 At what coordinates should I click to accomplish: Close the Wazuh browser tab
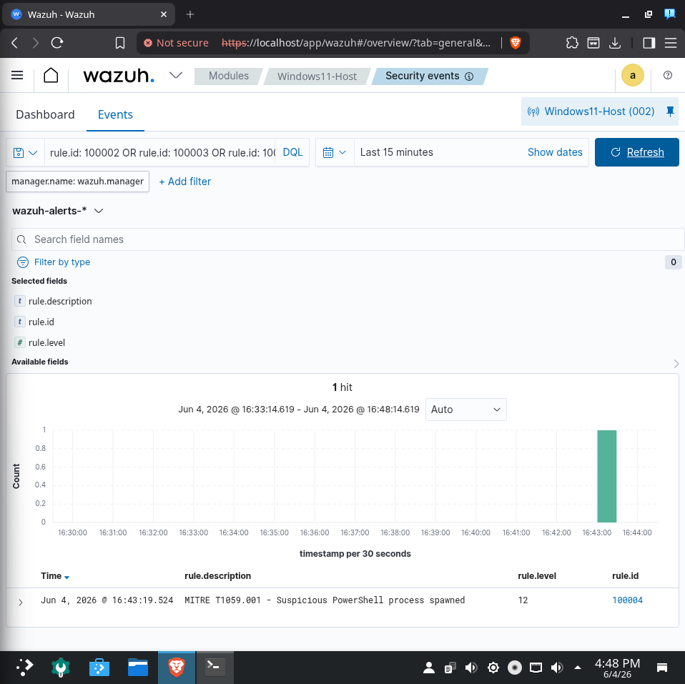pyautogui.click(x=164, y=14)
